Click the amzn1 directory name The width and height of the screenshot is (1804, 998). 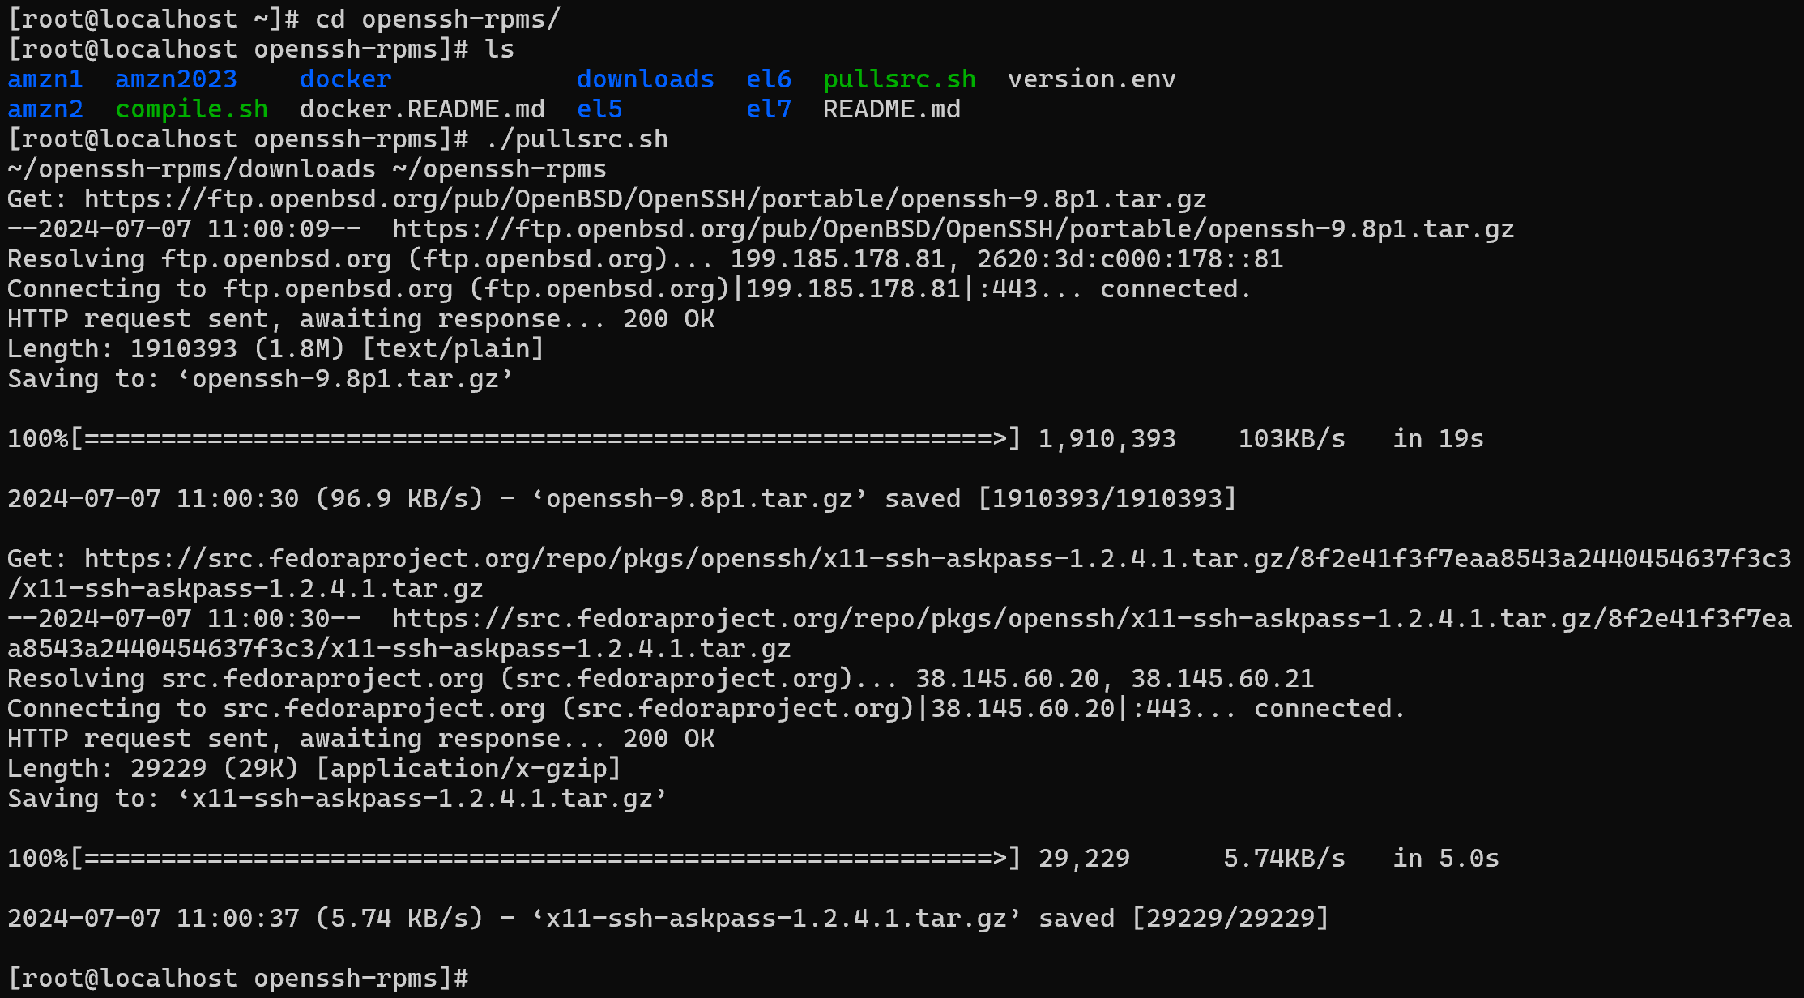pyautogui.click(x=45, y=79)
